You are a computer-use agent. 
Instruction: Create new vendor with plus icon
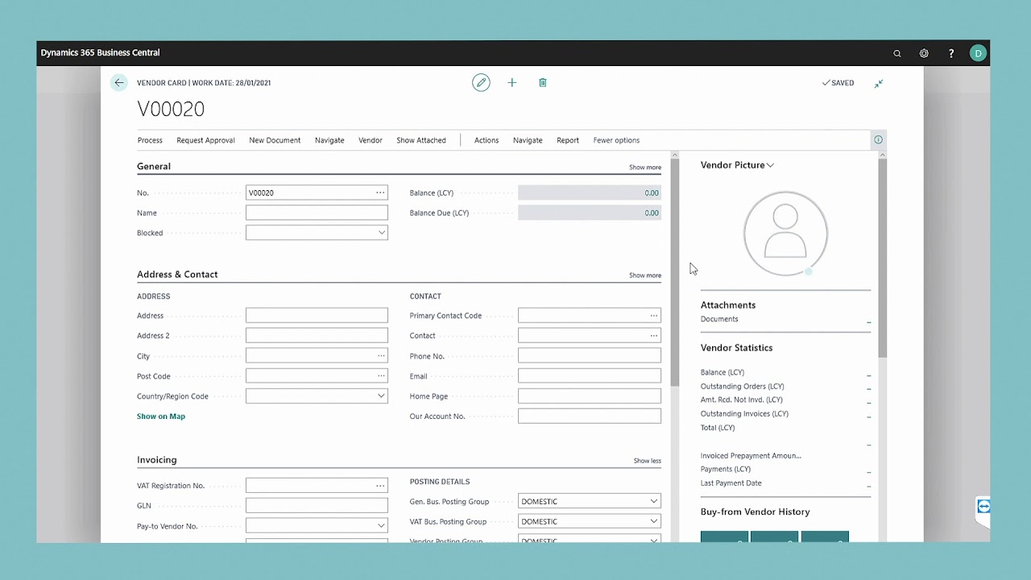pyautogui.click(x=511, y=82)
